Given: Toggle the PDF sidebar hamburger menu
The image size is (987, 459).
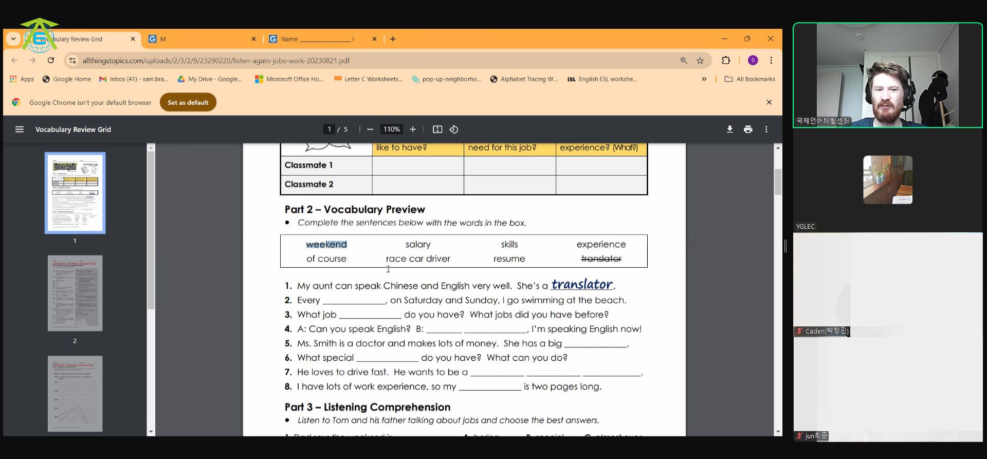Looking at the screenshot, I should (20, 130).
